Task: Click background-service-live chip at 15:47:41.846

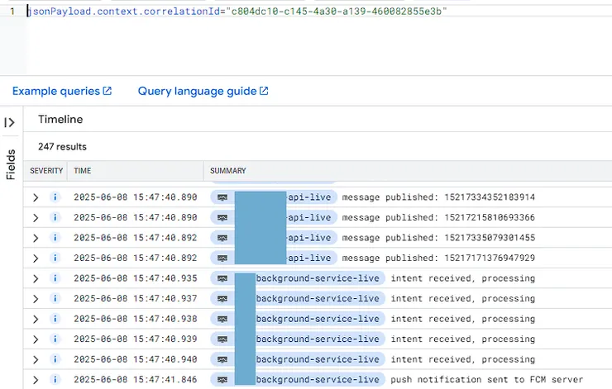Action: pyautogui.click(x=298, y=380)
